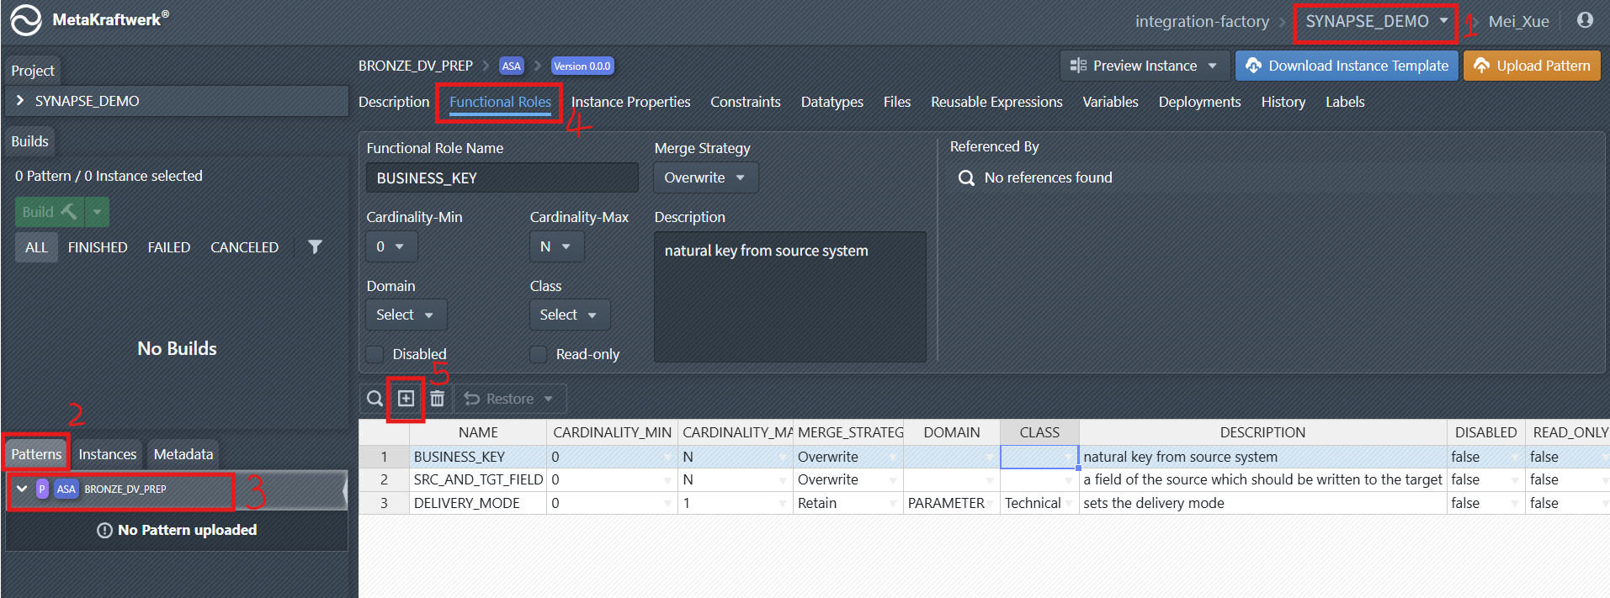Expand the SYNAPSE_DEMO project tree node
Viewport: 1610px width, 598px height.
(x=20, y=101)
